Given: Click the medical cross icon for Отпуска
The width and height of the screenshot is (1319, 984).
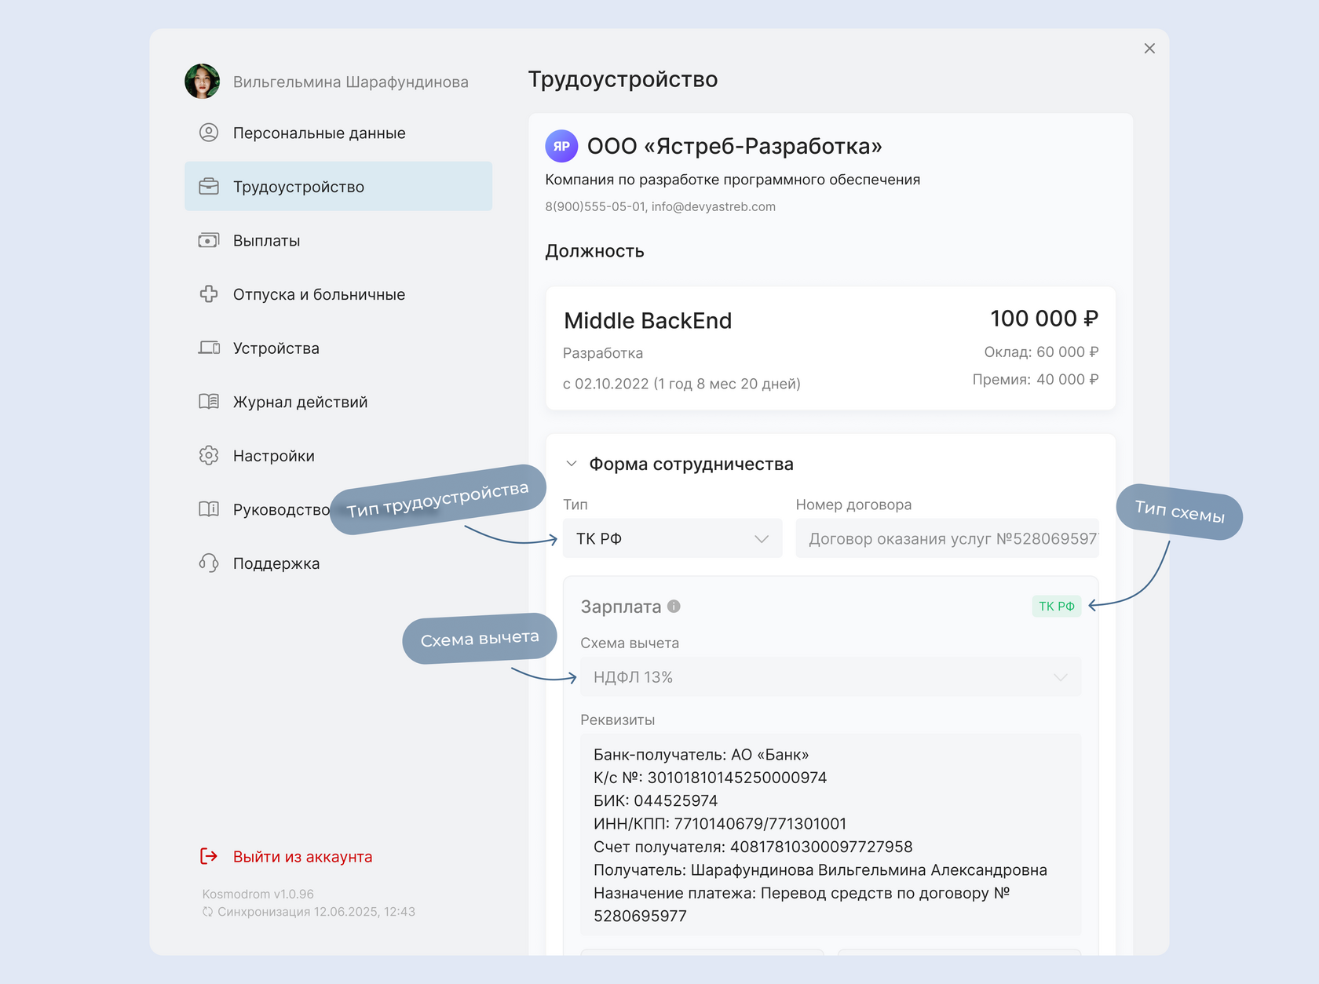Looking at the screenshot, I should click(x=209, y=294).
